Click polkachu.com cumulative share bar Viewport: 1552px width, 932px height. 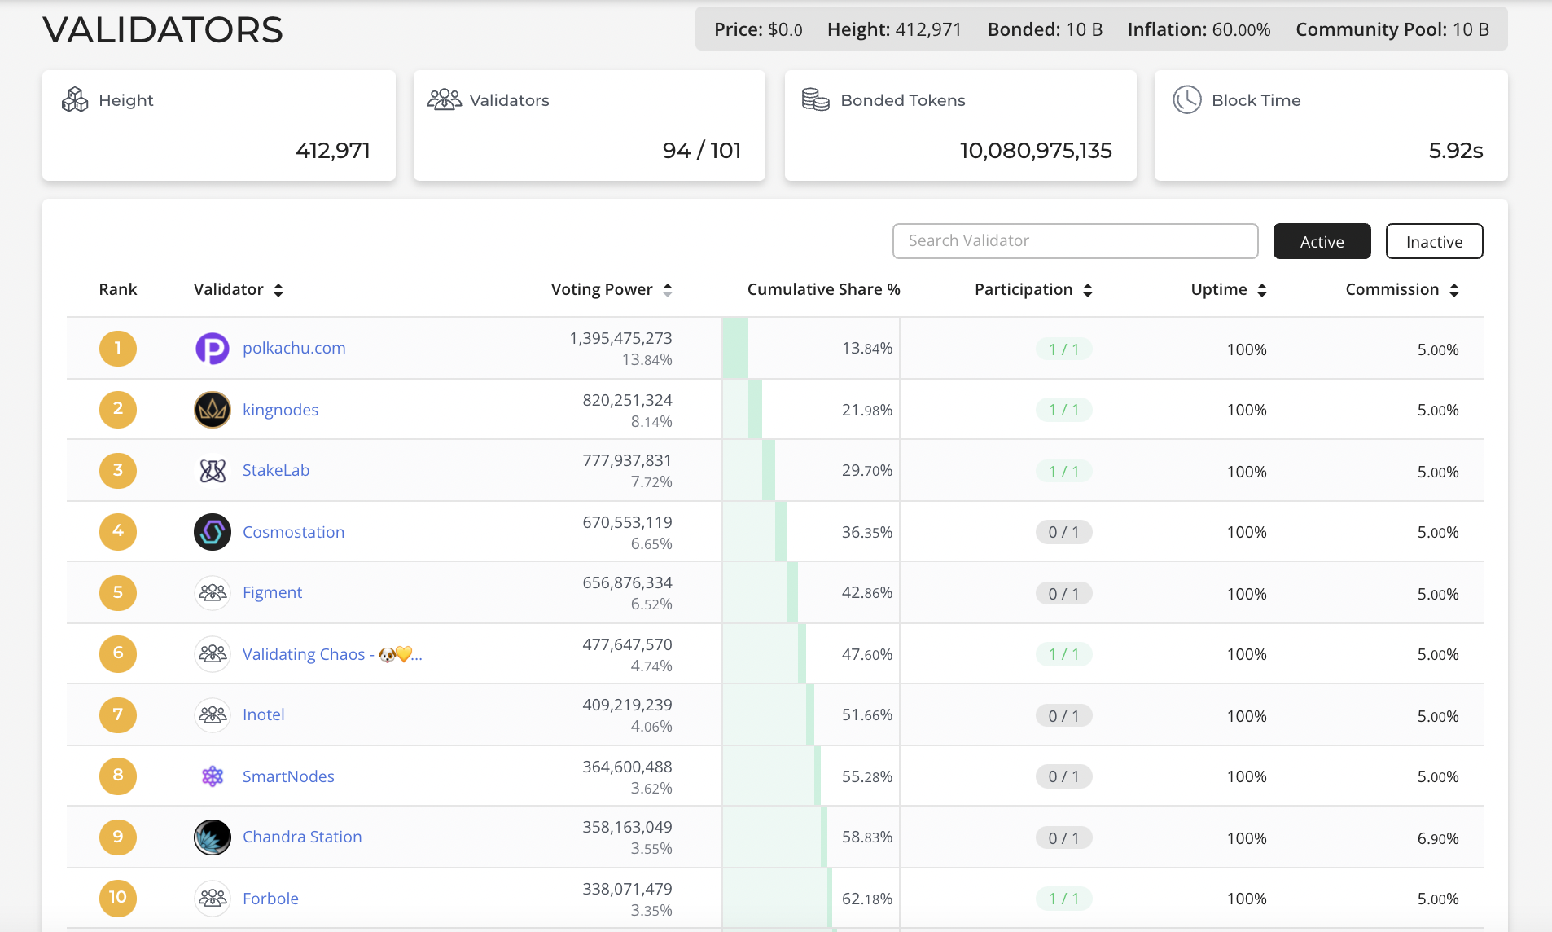(x=734, y=348)
